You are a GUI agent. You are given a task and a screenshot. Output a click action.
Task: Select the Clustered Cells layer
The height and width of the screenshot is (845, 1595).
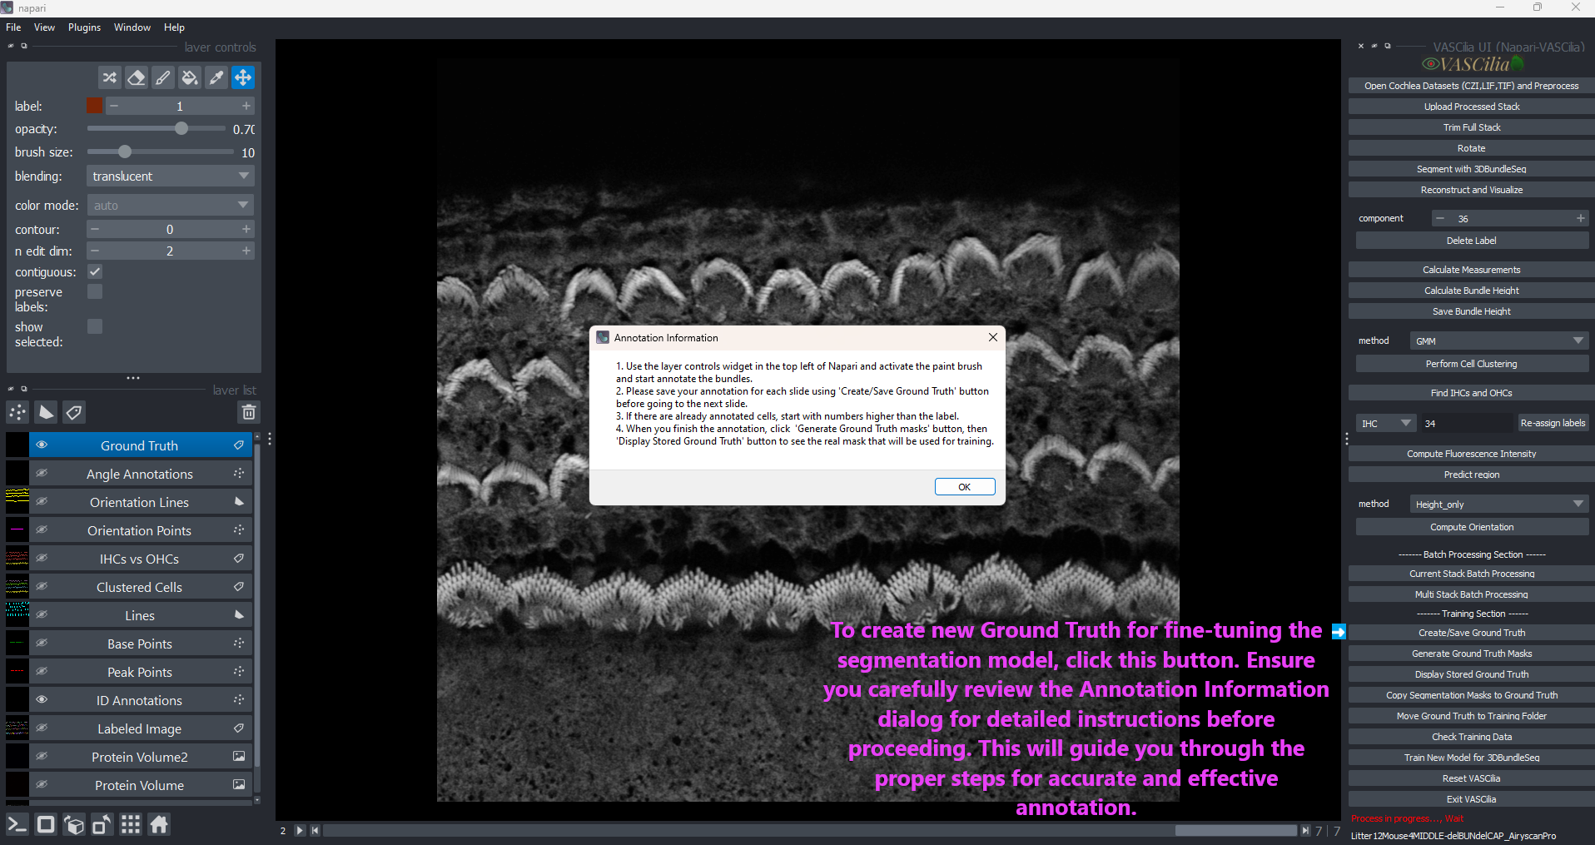point(140,587)
